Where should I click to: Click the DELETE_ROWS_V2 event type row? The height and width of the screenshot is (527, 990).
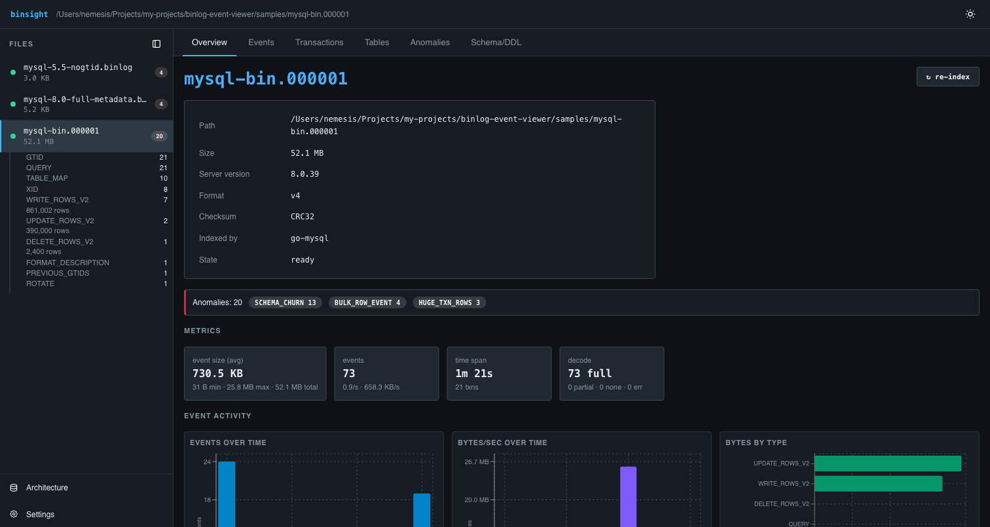tap(96, 242)
